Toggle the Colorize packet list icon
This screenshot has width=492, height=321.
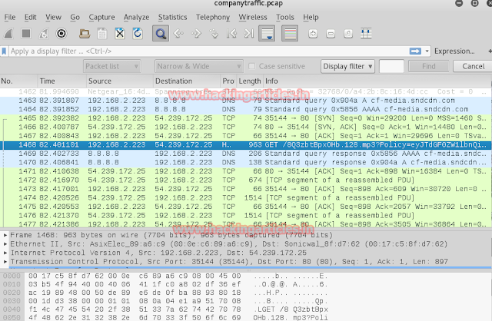(x=290, y=34)
